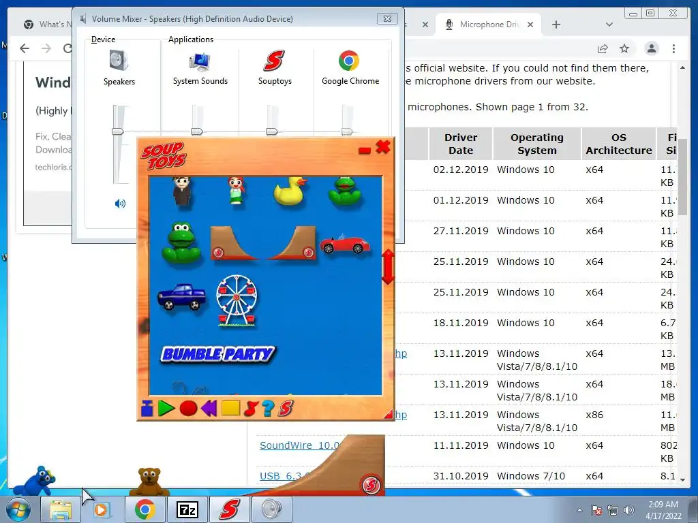Click the blue weight icon in Souptoys toolbar
698x523 pixels.
click(x=147, y=409)
